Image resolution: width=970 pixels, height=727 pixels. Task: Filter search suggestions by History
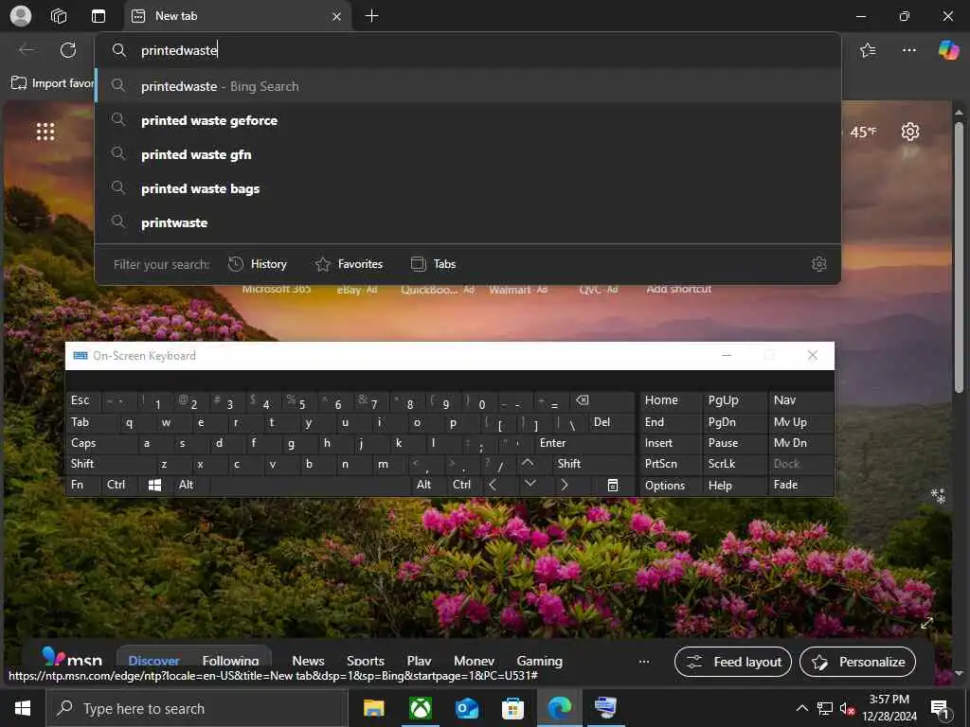[258, 264]
